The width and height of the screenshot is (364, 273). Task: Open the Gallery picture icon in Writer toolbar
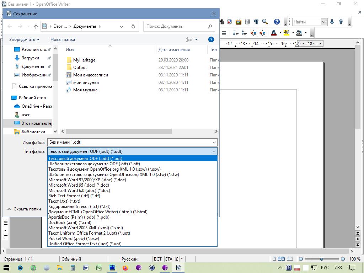point(239,22)
